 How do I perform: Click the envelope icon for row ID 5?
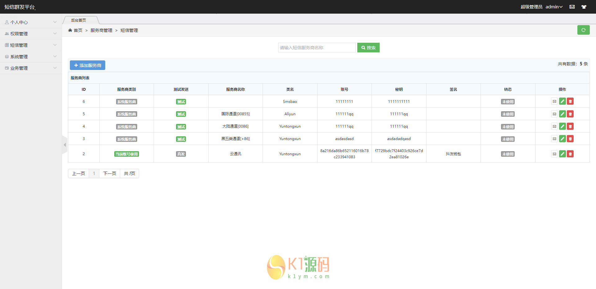(x=554, y=114)
